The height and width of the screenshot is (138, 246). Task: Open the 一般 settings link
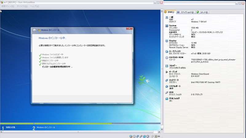tap(171, 17)
